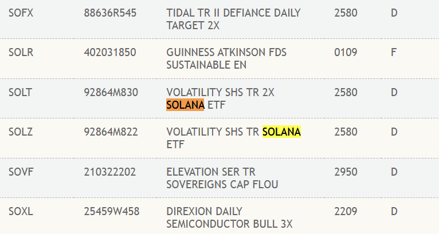
Task: Click the 0109 code value
Action: [346, 53]
